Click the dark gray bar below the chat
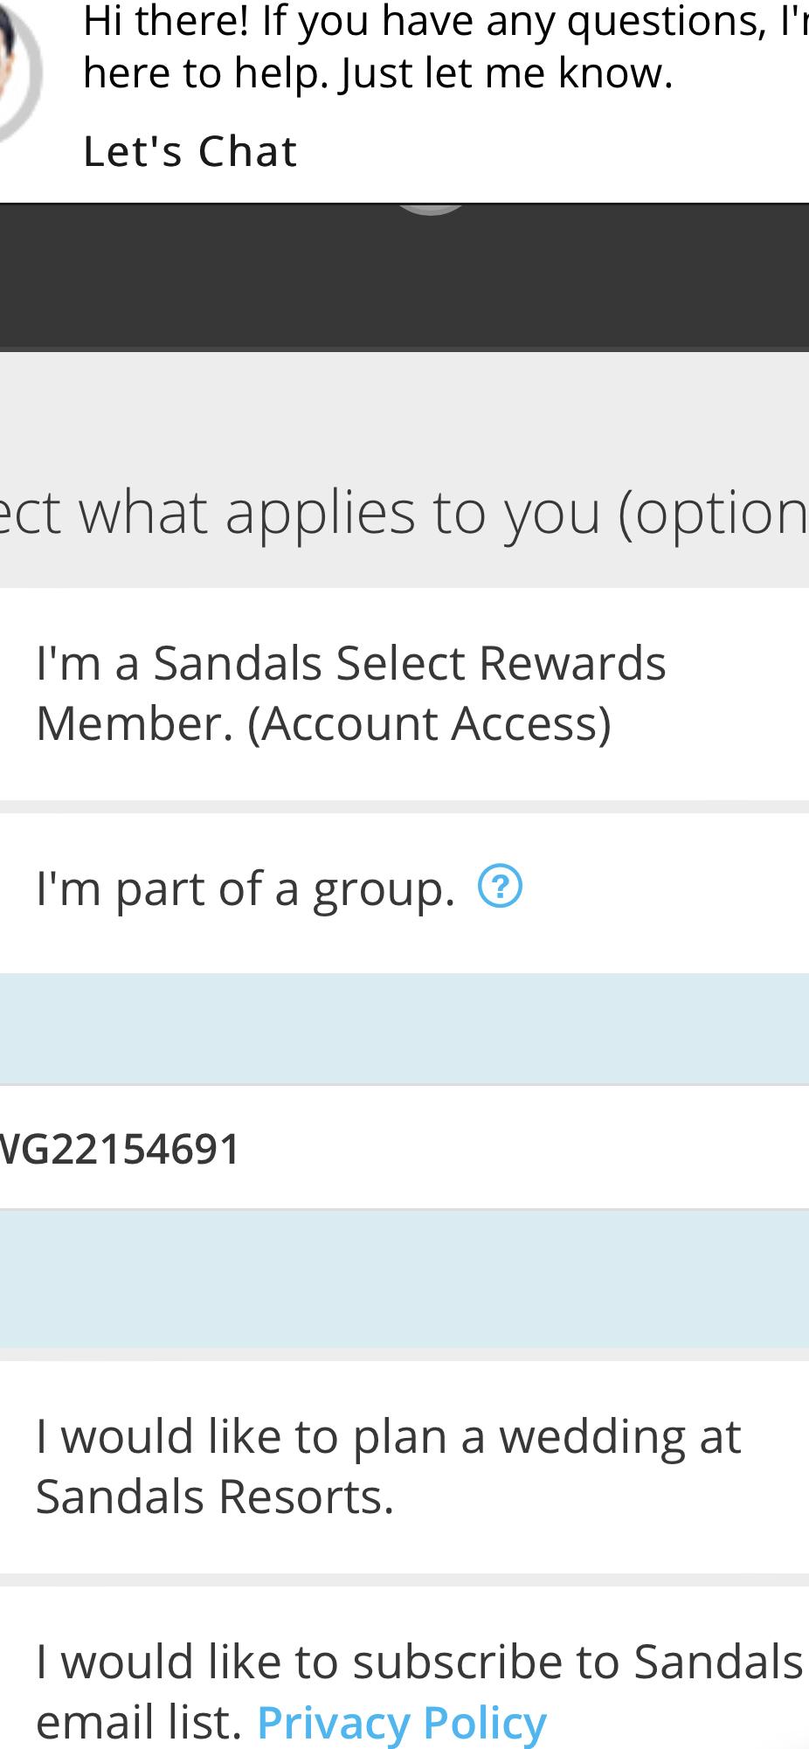Image resolution: width=809 pixels, height=1749 pixels. (x=404, y=278)
